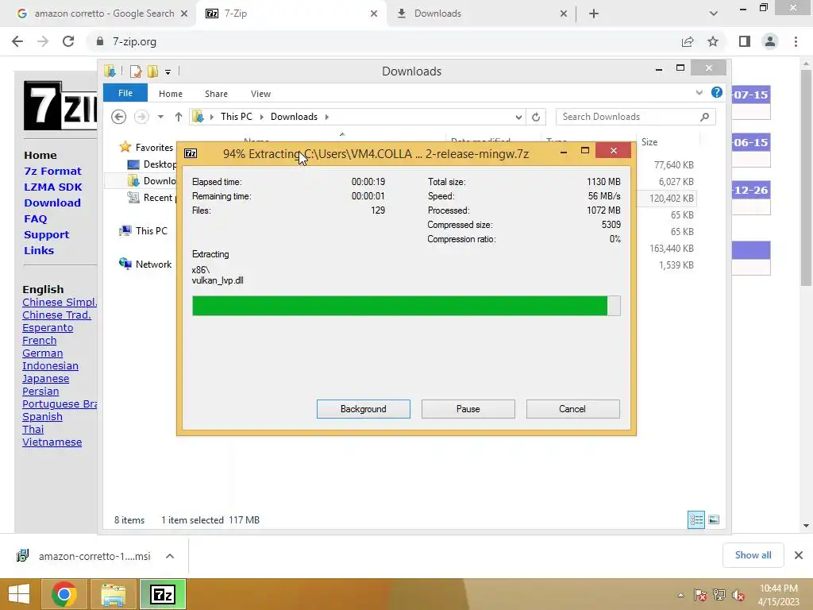This screenshot has width=813, height=610.
Task: Open the Support link
Action: (46, 234)
